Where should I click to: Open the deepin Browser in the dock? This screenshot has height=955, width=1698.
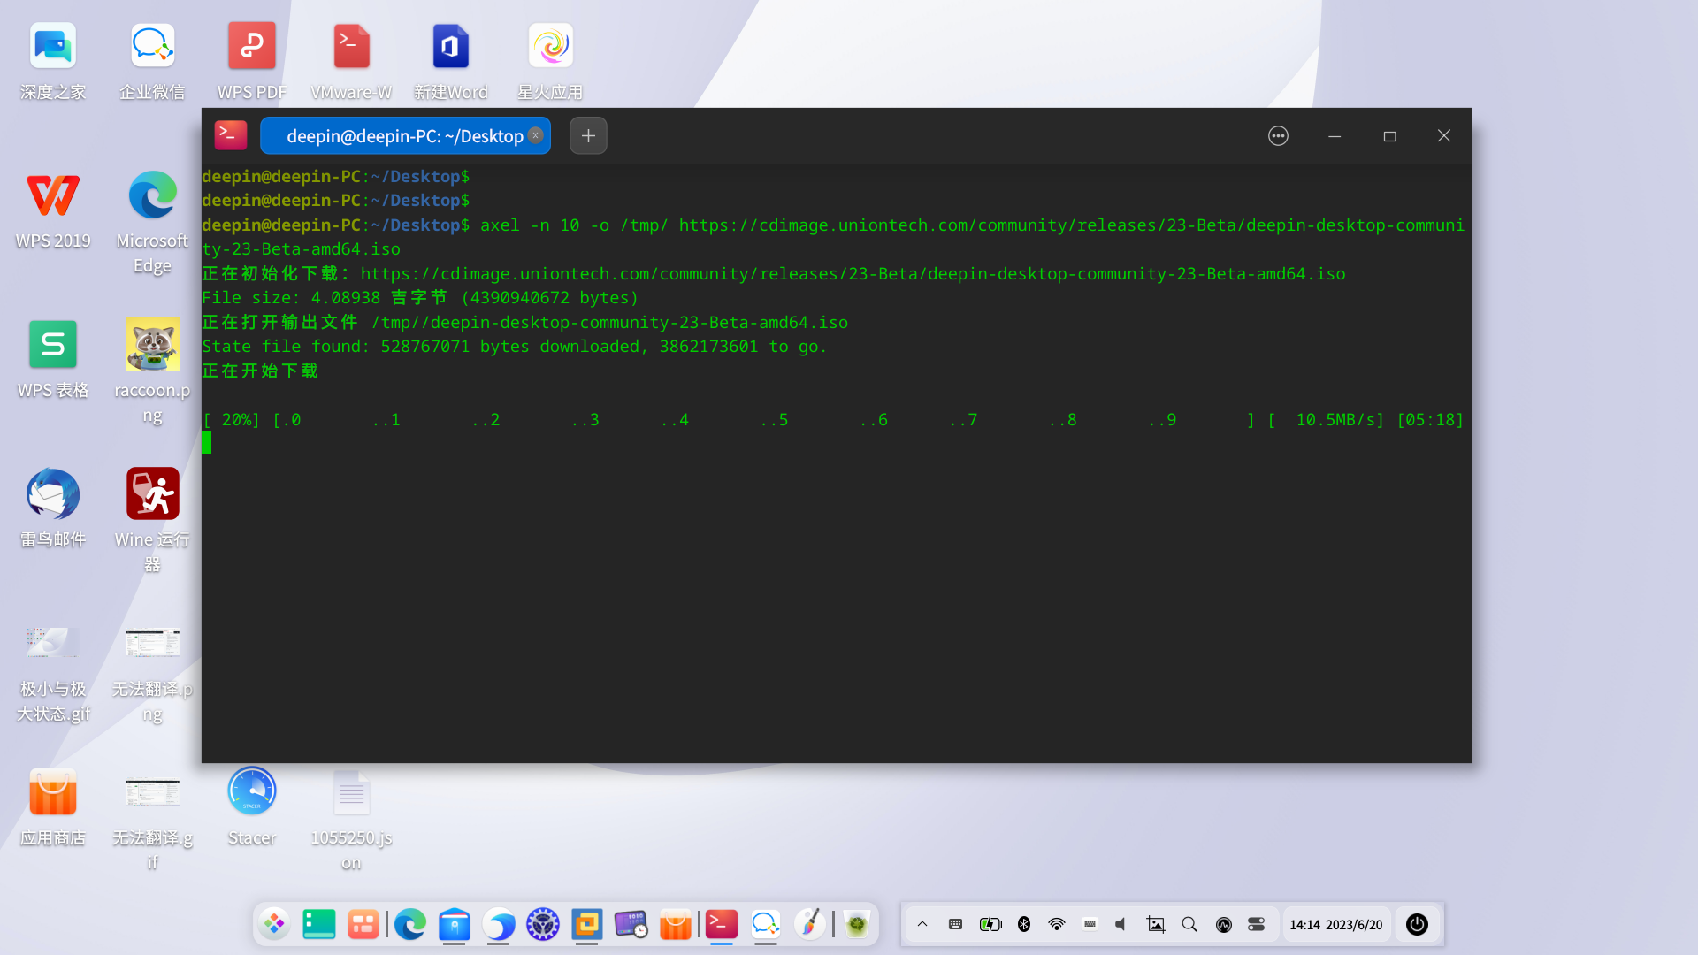498,925
